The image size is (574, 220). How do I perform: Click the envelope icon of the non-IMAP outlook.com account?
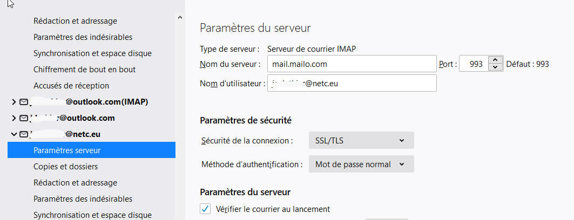23,118
